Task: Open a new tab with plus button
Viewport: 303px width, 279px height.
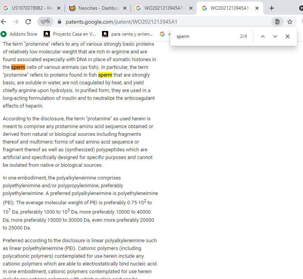Action: point(272,8)
